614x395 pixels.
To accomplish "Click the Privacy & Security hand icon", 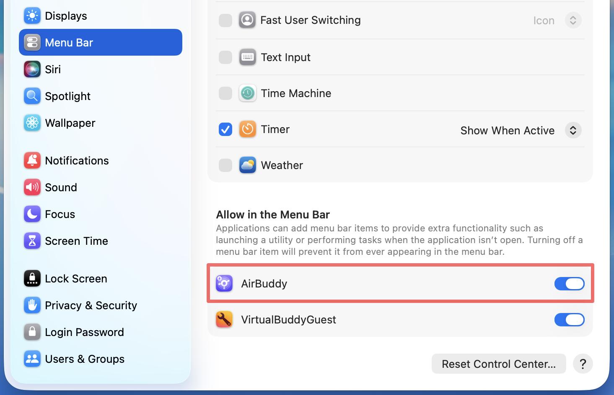I will [32, 305].
